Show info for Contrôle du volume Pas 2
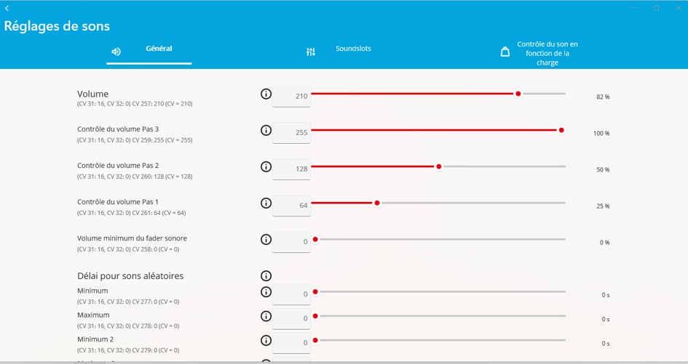This screenshot has width=688, height=364. [266, 166]
